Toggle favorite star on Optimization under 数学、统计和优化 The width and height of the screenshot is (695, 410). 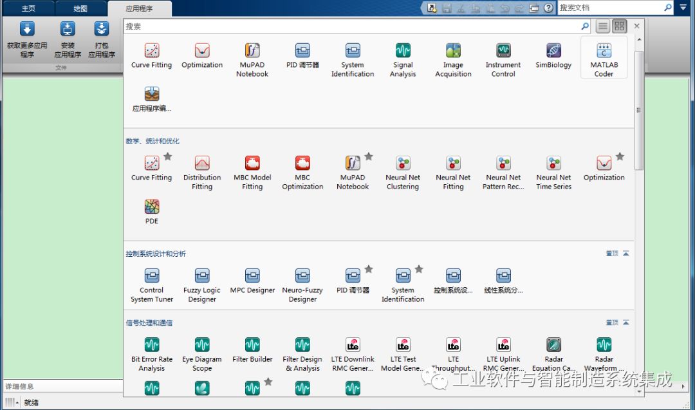pyautogui.click(x=620, y=156)
